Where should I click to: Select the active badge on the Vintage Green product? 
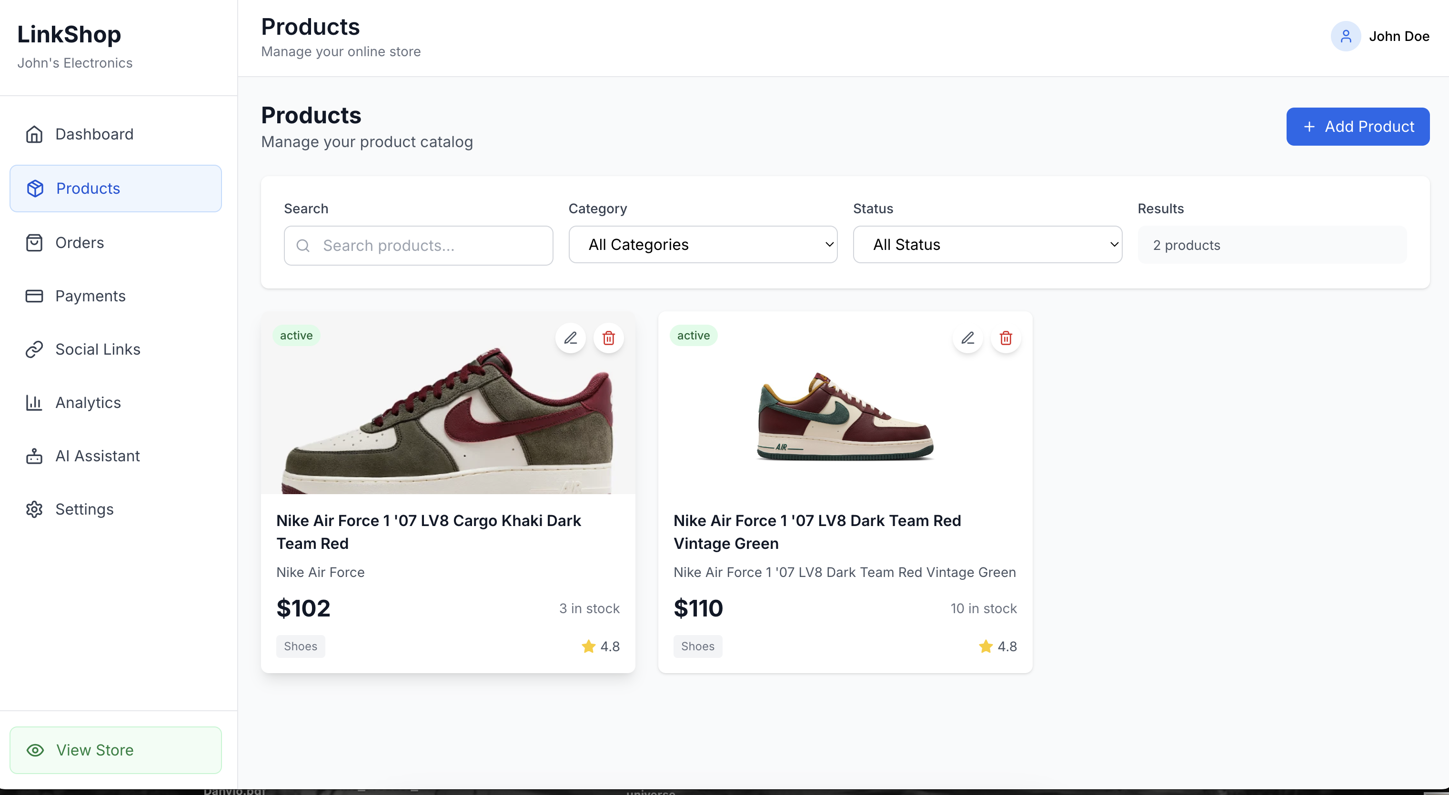(694, 335)
